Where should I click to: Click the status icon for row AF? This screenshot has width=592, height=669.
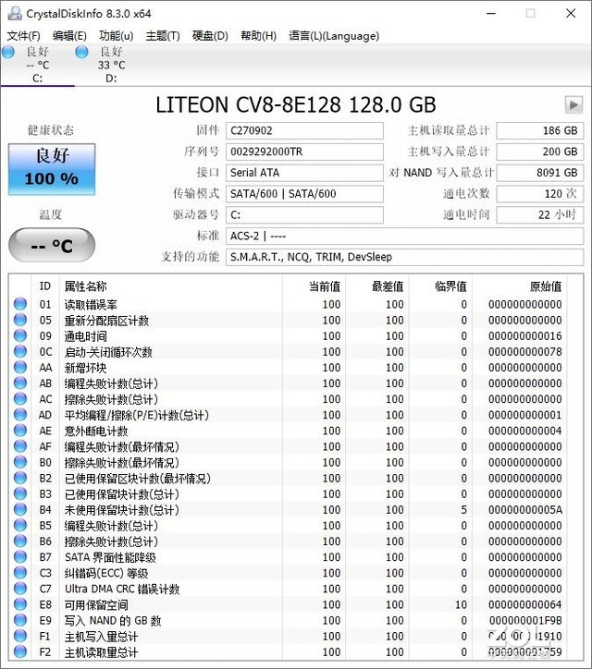pos(20,446)
